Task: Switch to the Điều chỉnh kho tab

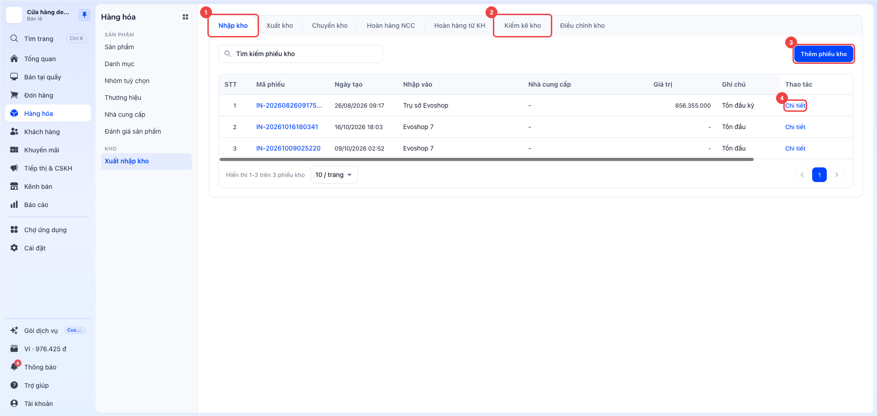Action: 582,26
